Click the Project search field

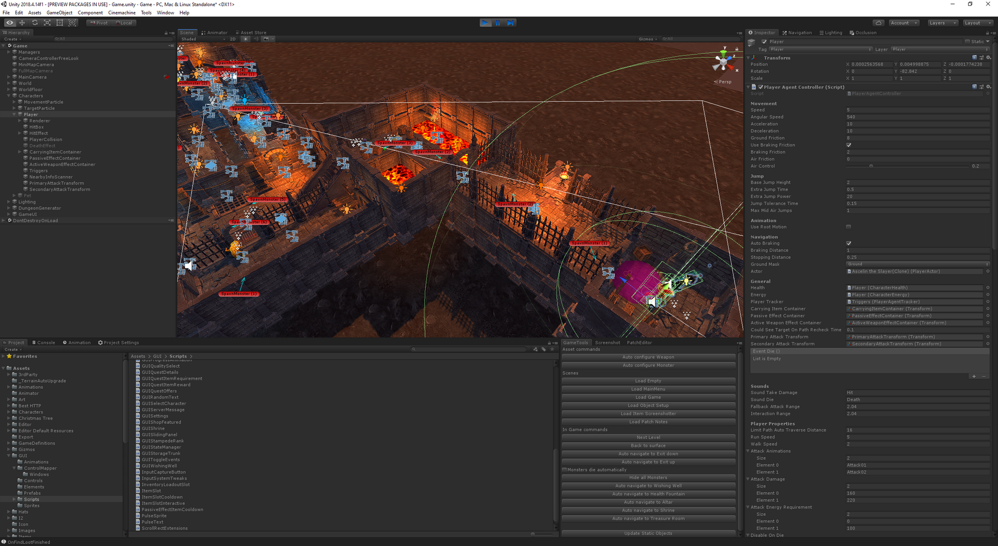click(x=469, y=349)
